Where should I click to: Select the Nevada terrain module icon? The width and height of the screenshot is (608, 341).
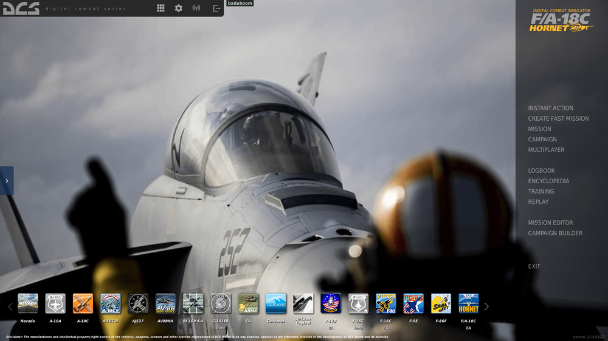(27, 303)
